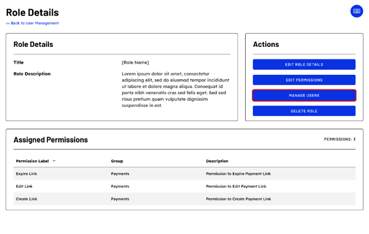Open the documentation book icon

(356, 11)
